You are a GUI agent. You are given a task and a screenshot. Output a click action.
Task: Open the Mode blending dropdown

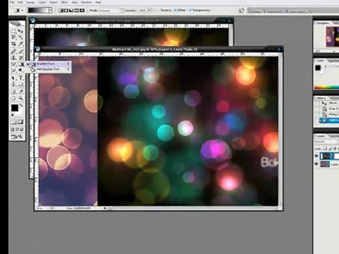(112, 10)
